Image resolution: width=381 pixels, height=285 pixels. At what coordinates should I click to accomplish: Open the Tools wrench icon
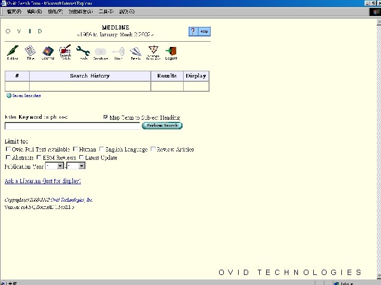click(83, 53)
